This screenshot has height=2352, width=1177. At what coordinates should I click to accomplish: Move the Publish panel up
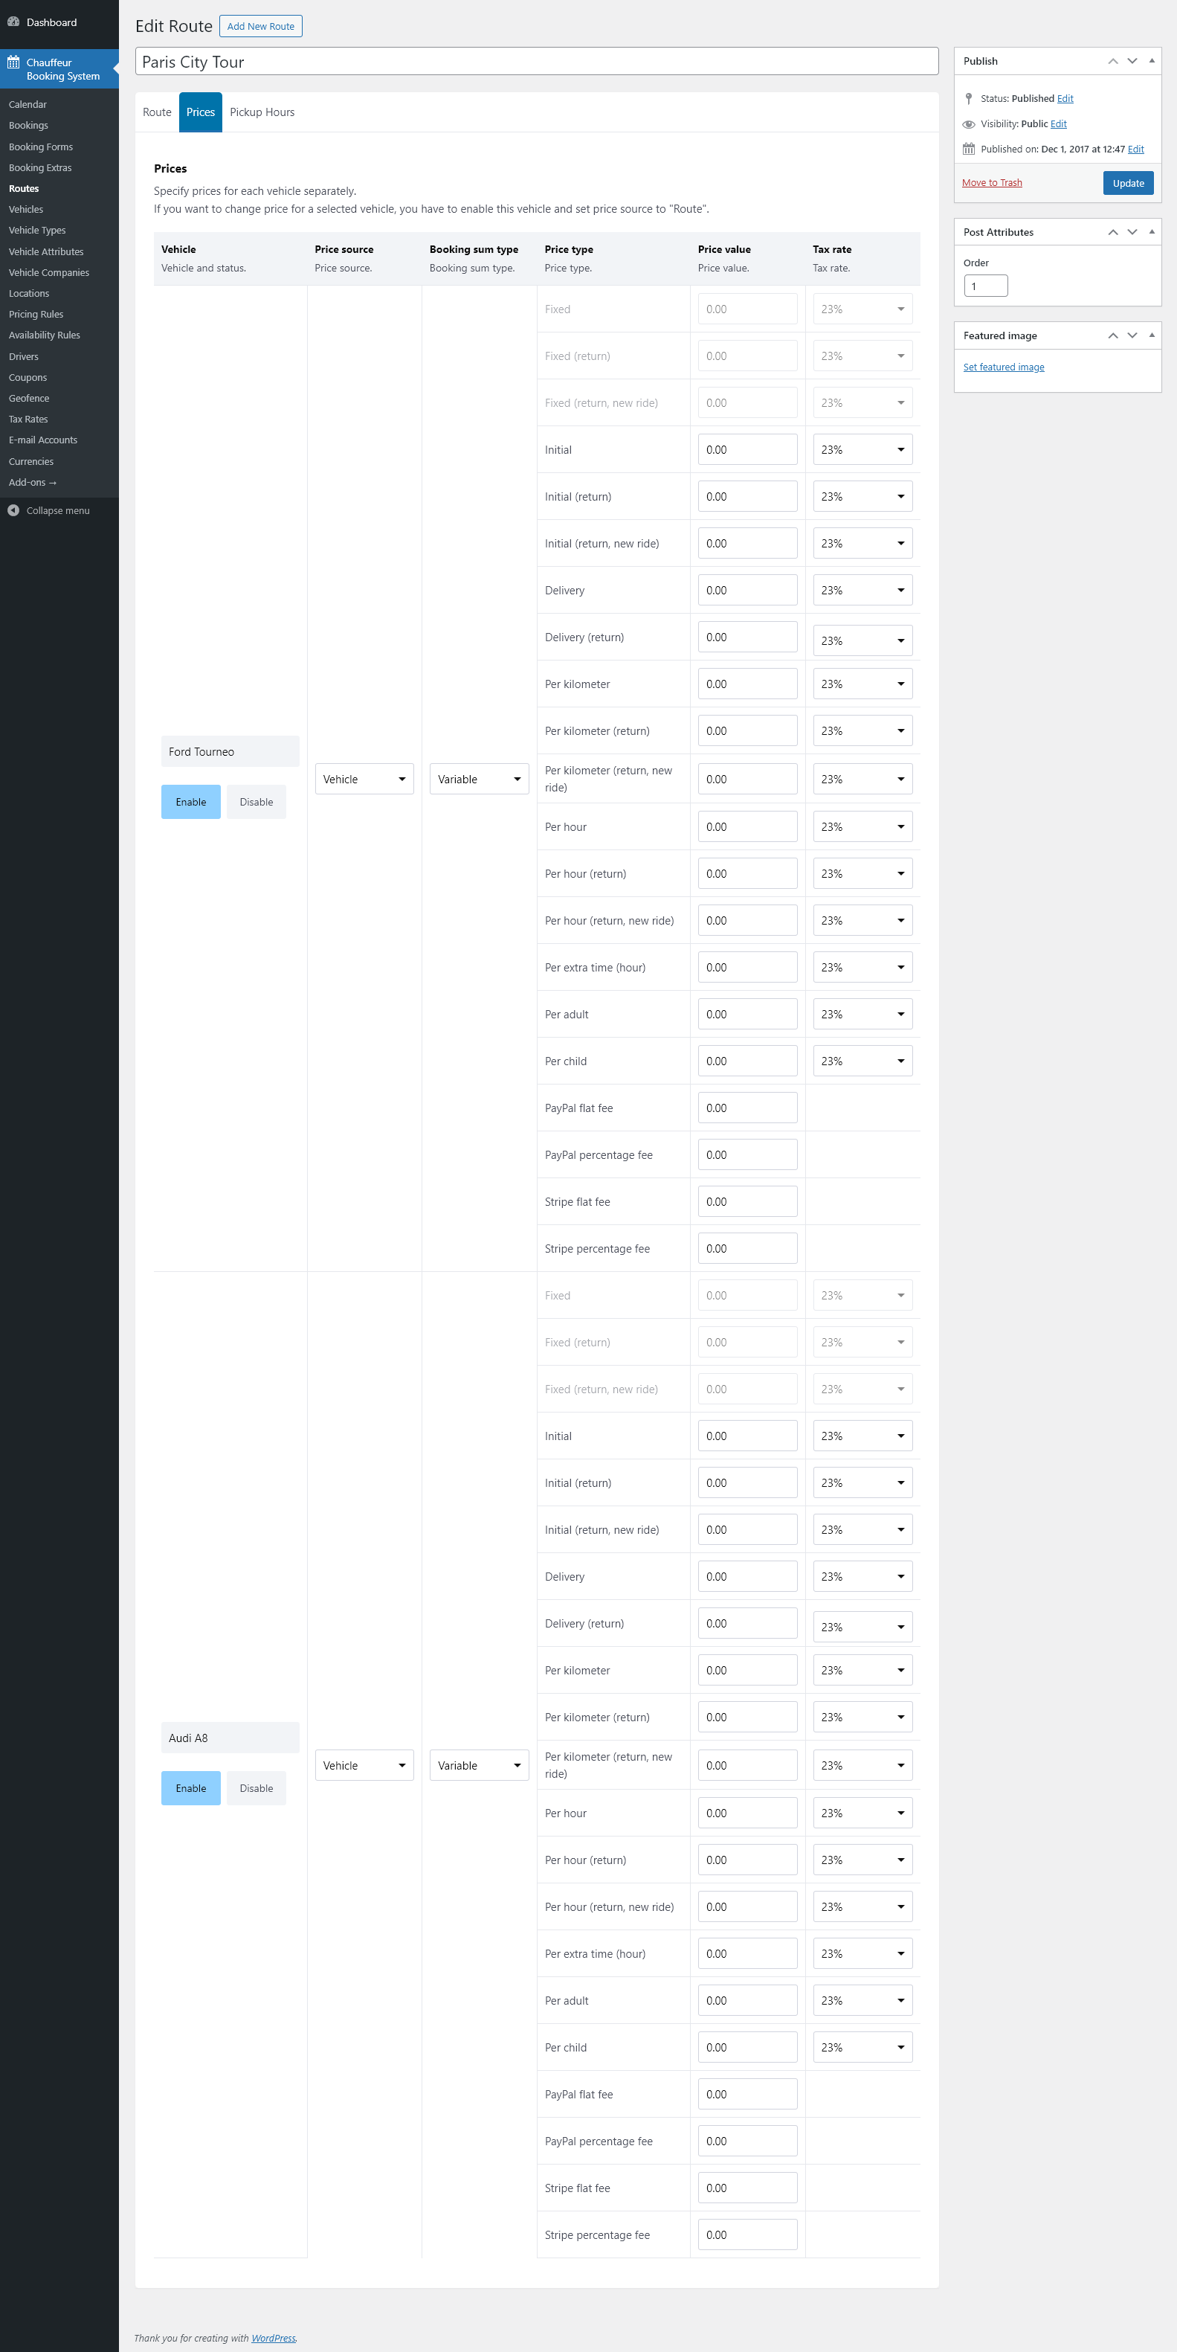(1112, 61)
